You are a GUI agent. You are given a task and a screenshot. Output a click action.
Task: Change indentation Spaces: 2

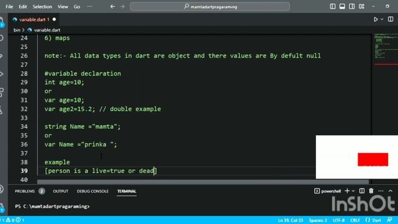tap(318, 220)
